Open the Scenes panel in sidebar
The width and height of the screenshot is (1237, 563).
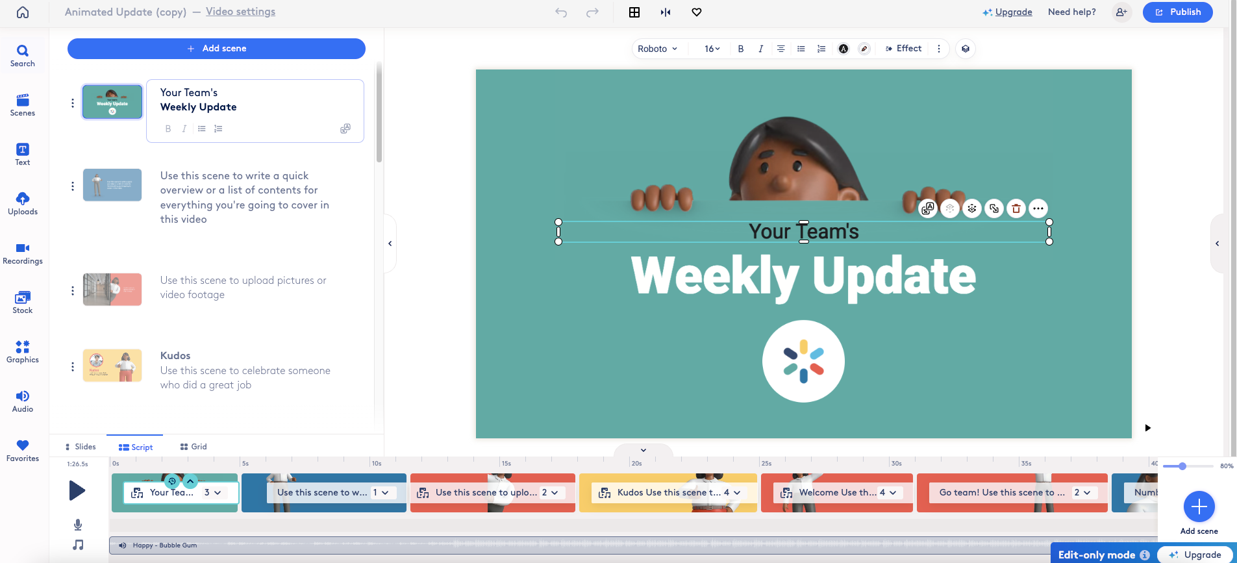point(23,105)
